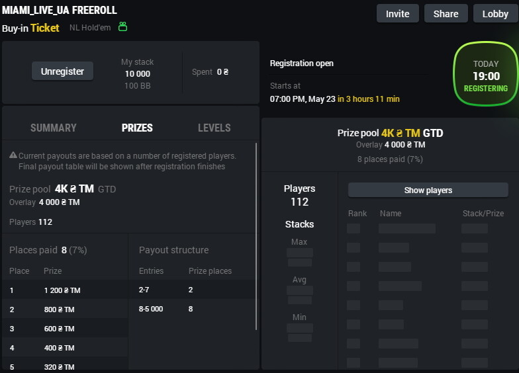Go back to the Lobby
This screenshot has height=373, width=519.
(495, 13)
